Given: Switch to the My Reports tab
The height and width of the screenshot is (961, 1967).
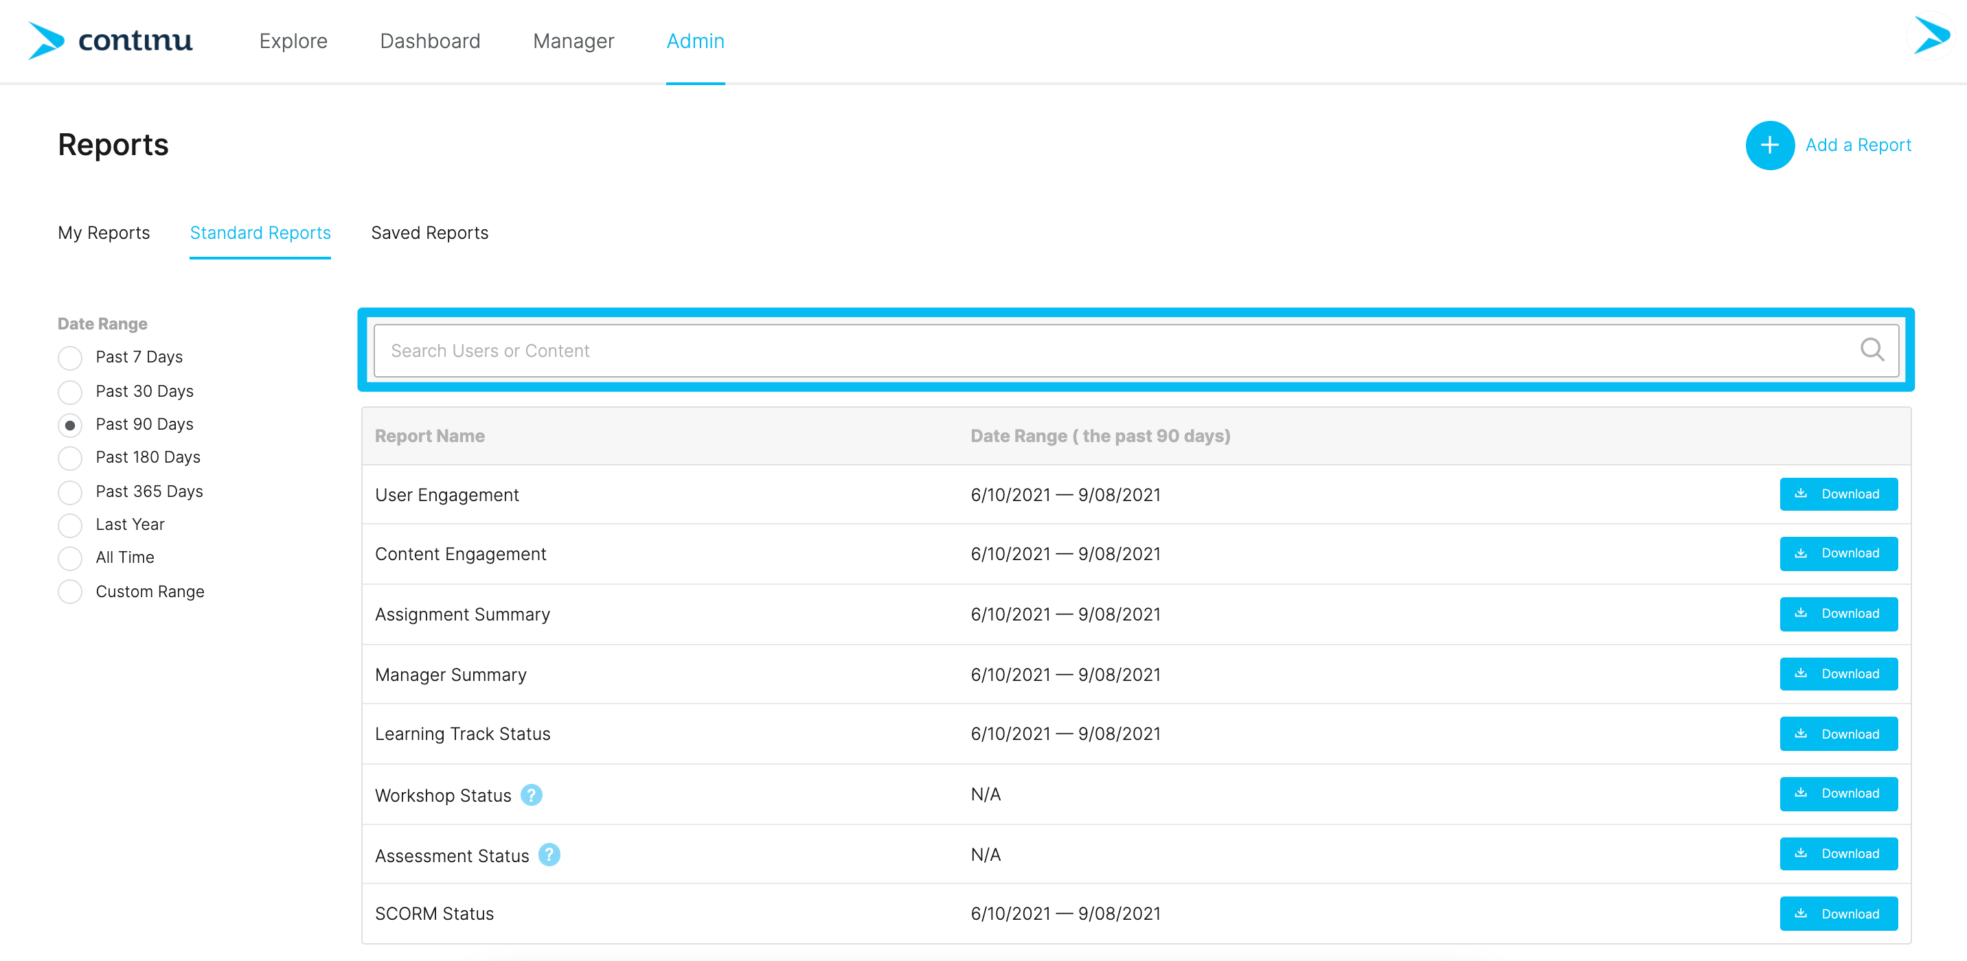Looking at the screenshot, I should pos(104,233).
